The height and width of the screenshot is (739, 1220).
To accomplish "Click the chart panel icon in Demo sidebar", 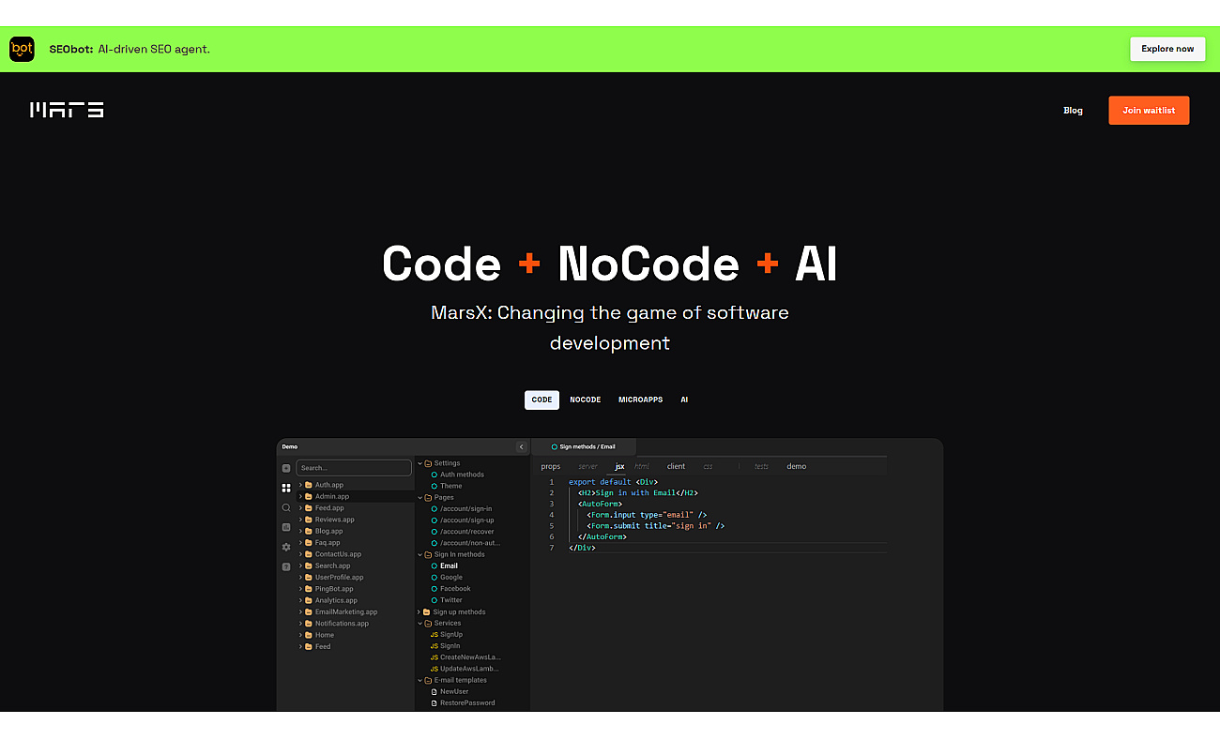I will pyautogui.click(x=286, y=527).
